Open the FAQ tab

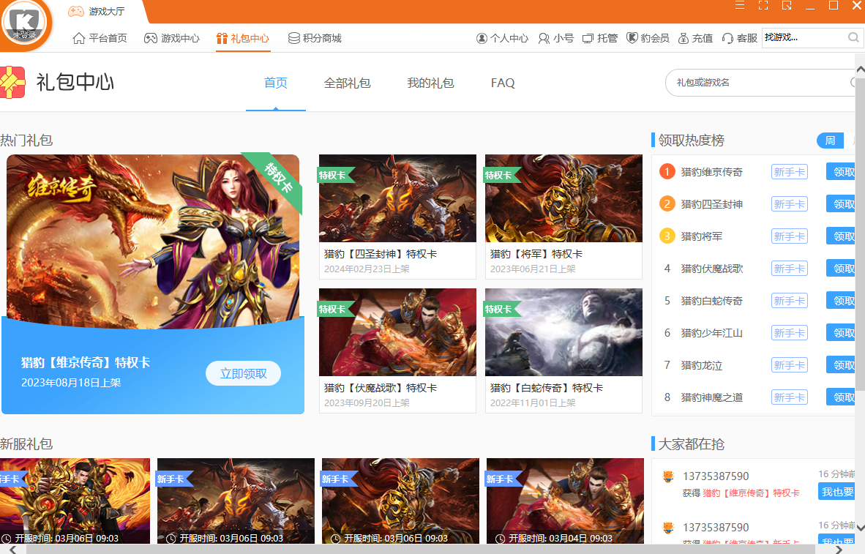pos(503,83)
